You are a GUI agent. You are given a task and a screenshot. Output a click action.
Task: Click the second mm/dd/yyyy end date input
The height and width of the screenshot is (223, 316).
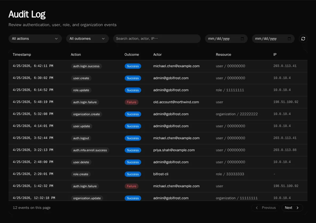click(x=273, y=39)
